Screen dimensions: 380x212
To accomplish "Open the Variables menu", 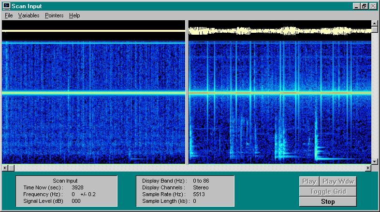I will point(29,15).
